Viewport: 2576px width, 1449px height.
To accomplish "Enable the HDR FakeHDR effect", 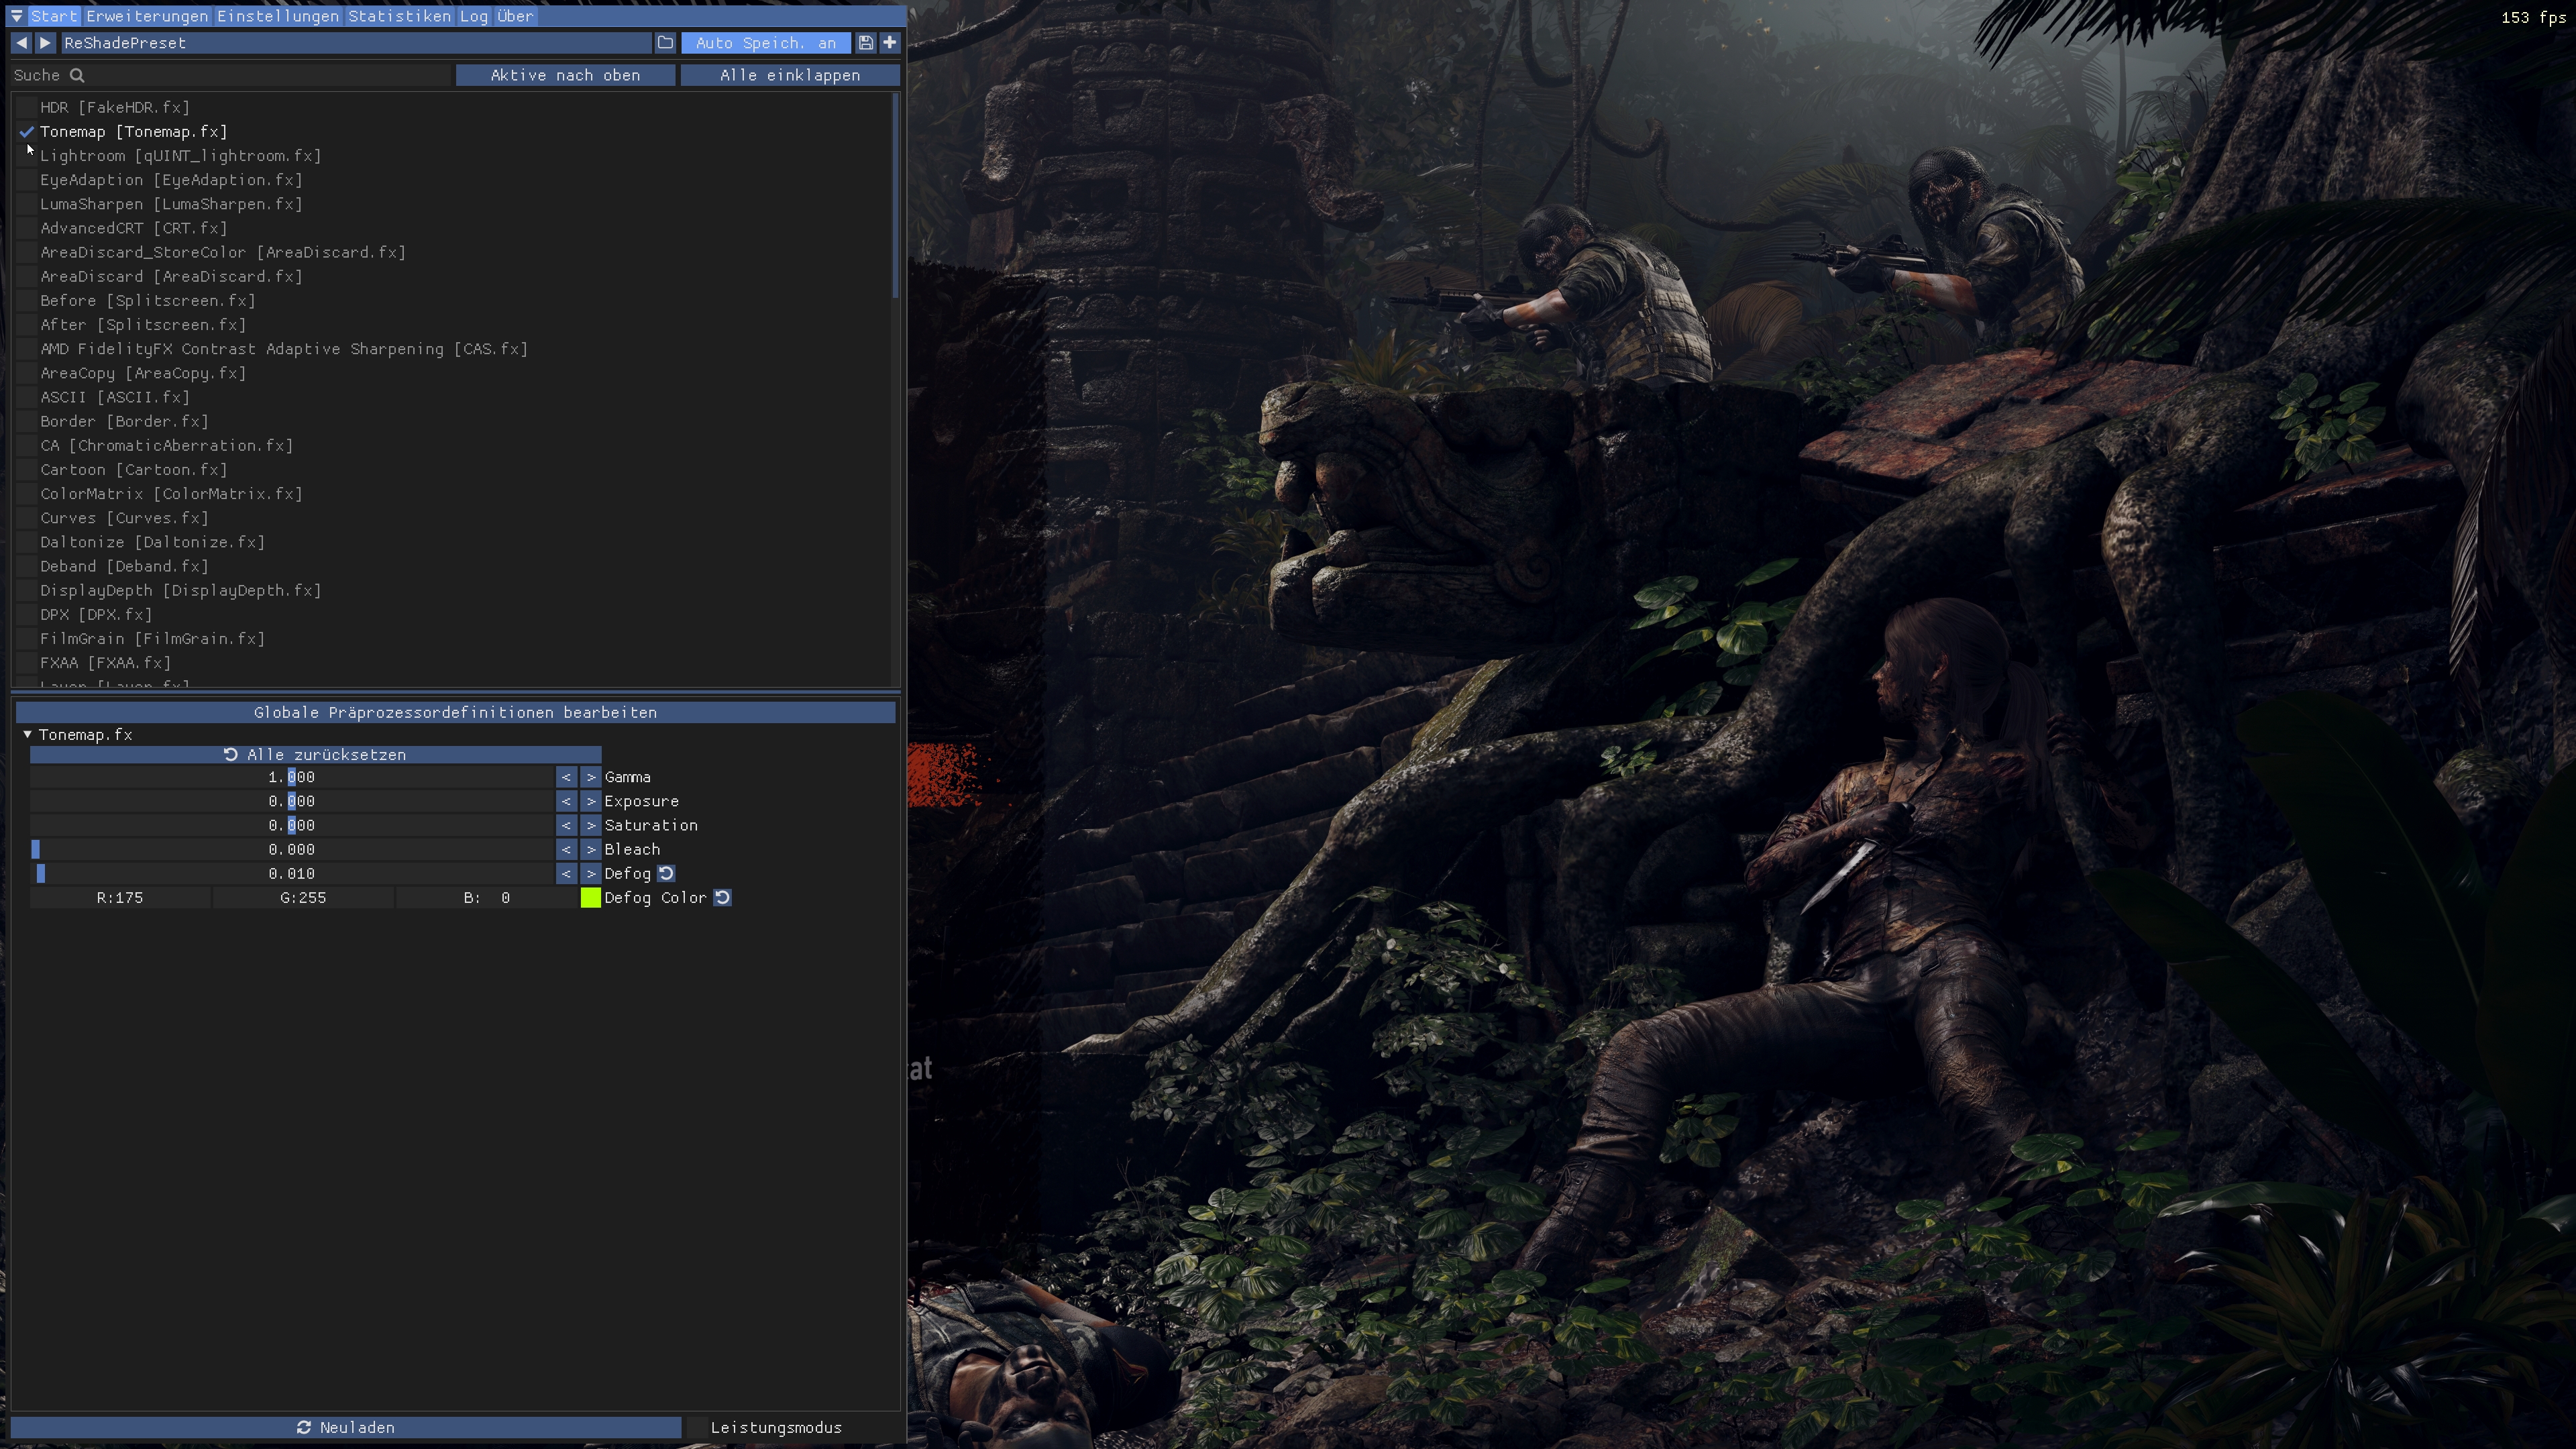I will click(27, 108).
